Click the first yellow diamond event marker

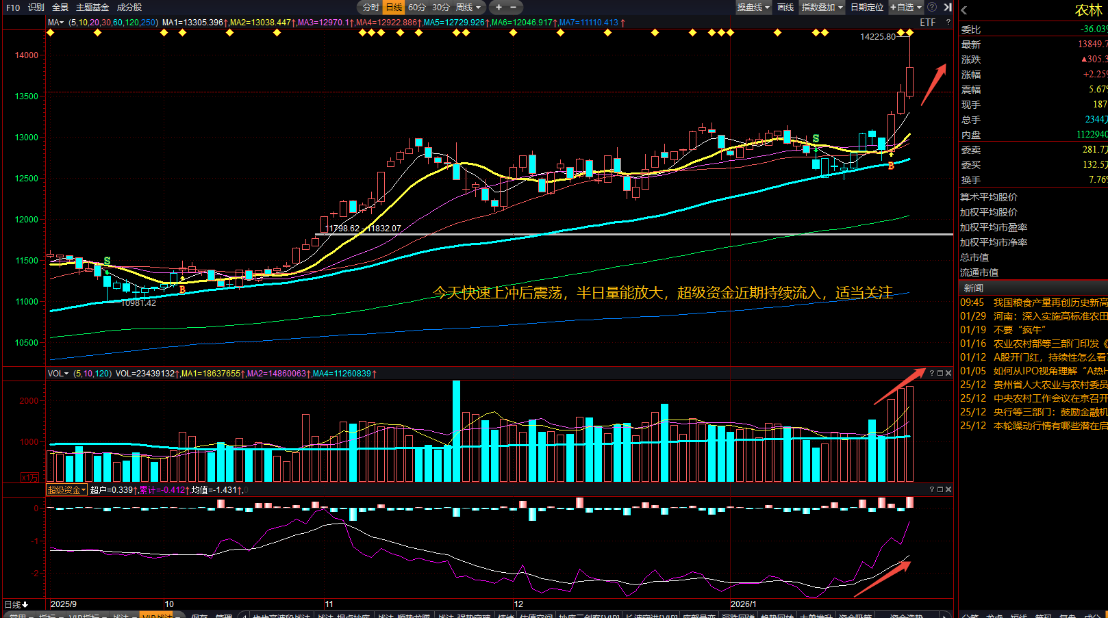(x=51, y=33)
